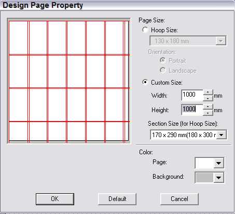The width and height of the screenshot is (235, 214).
Task: Decrease Height with the down spinner arrow
Action: [208, 113]
